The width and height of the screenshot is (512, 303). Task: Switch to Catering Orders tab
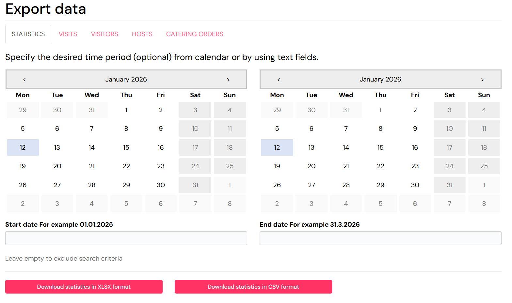tap(195, 34)
